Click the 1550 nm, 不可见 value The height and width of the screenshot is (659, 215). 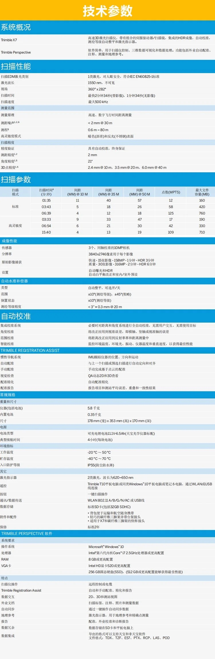click(101, 83)
